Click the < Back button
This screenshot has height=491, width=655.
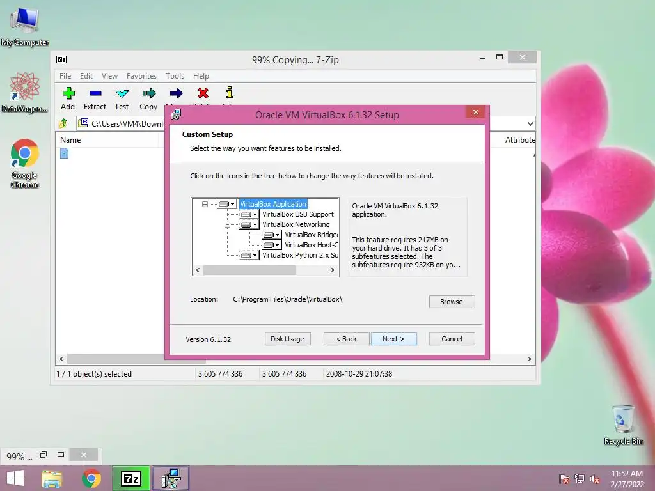coord(346,339)
